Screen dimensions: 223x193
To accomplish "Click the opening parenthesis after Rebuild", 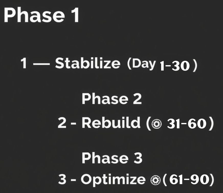I will point(149,124).
